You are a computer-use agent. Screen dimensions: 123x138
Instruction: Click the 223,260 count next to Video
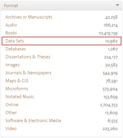[110, 129]
